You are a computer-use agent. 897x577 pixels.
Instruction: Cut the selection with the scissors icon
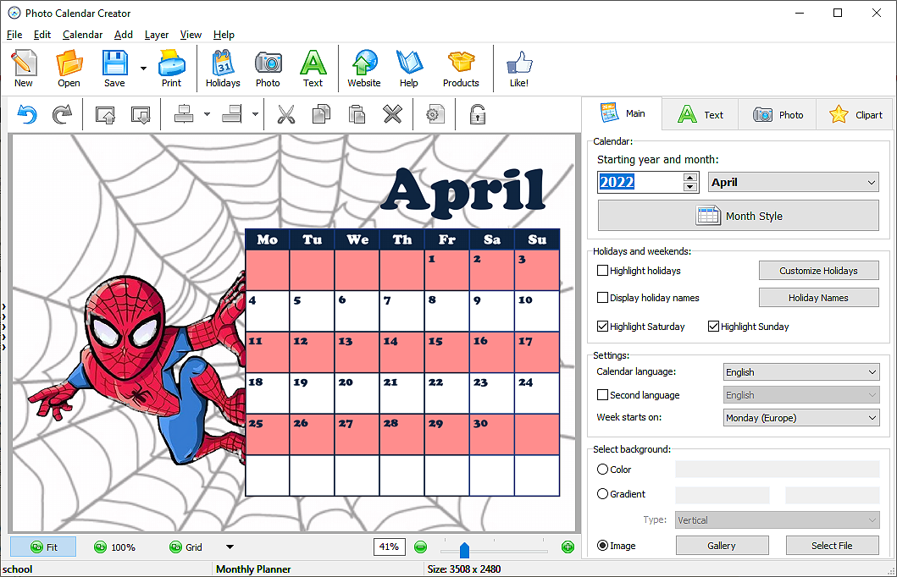click(286, 114)
